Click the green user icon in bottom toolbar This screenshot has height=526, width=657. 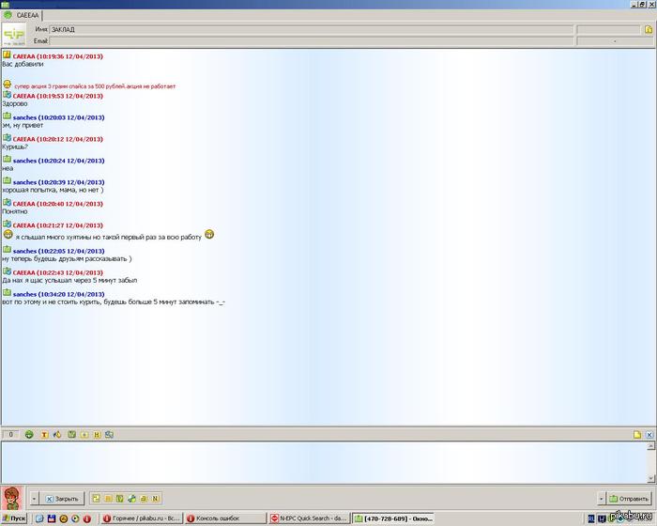click(x=131, y=498)
